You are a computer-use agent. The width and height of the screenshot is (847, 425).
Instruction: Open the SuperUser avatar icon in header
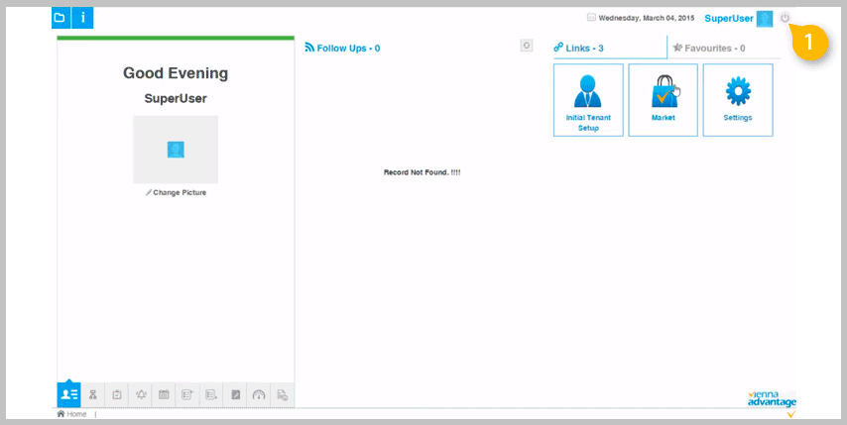[765, 19]
